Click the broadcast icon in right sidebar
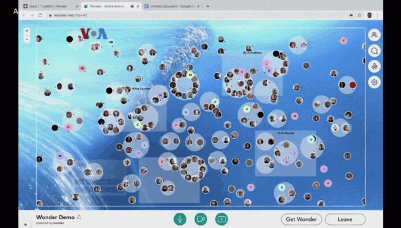 pos(374,66)
